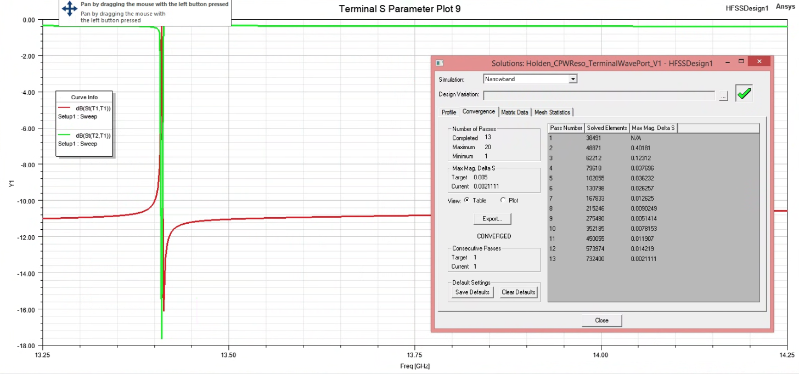The height and width of the screenshot is (374, 799).
Task: Open the Simulation Narrowband dropdown
Action: pyautogui.click(x=572, y=79)
